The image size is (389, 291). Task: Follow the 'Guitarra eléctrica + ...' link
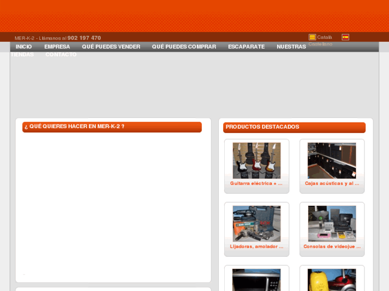[256, 184]
